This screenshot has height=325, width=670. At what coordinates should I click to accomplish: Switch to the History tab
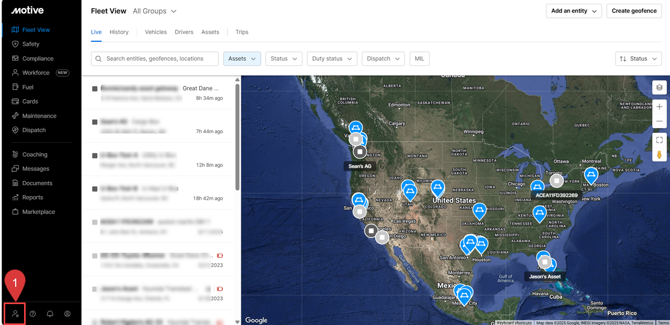tap(119, 32)
